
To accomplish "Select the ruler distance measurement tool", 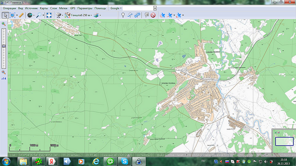I will (x=21, y=15).
